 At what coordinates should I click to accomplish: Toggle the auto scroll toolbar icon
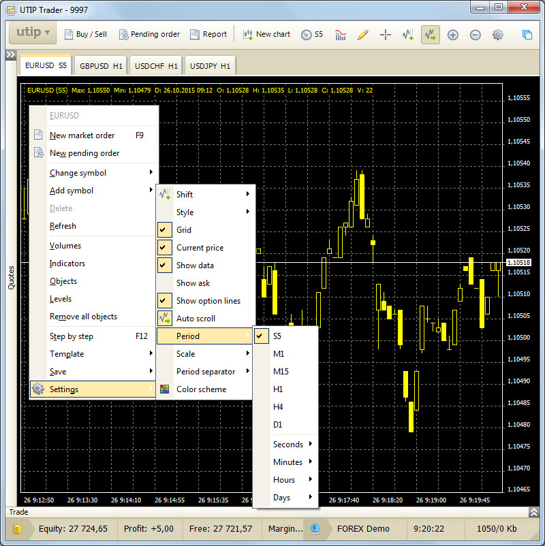coord(430,35)
